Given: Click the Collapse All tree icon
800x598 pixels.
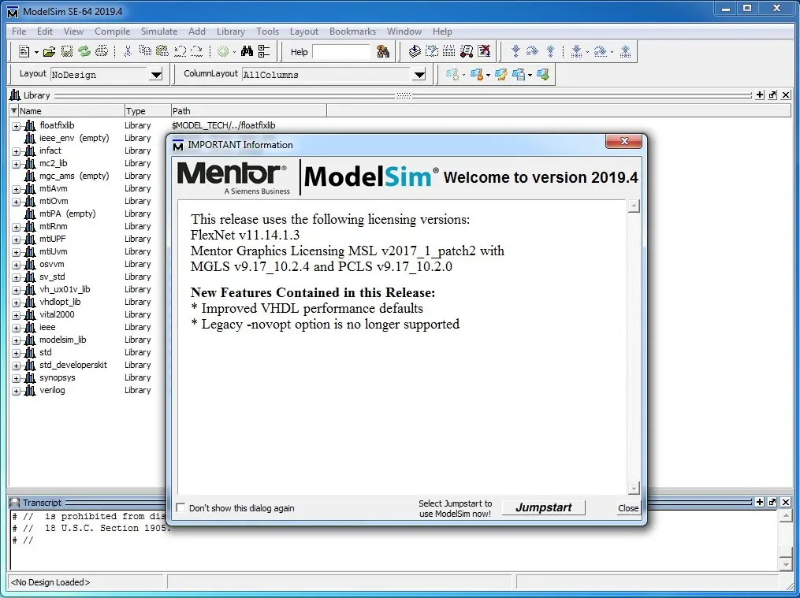Looking at the screenshot, I should (x=264, y=51).
